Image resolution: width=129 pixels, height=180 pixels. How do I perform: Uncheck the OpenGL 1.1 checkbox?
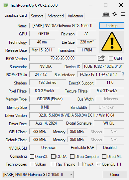point(99,164)
